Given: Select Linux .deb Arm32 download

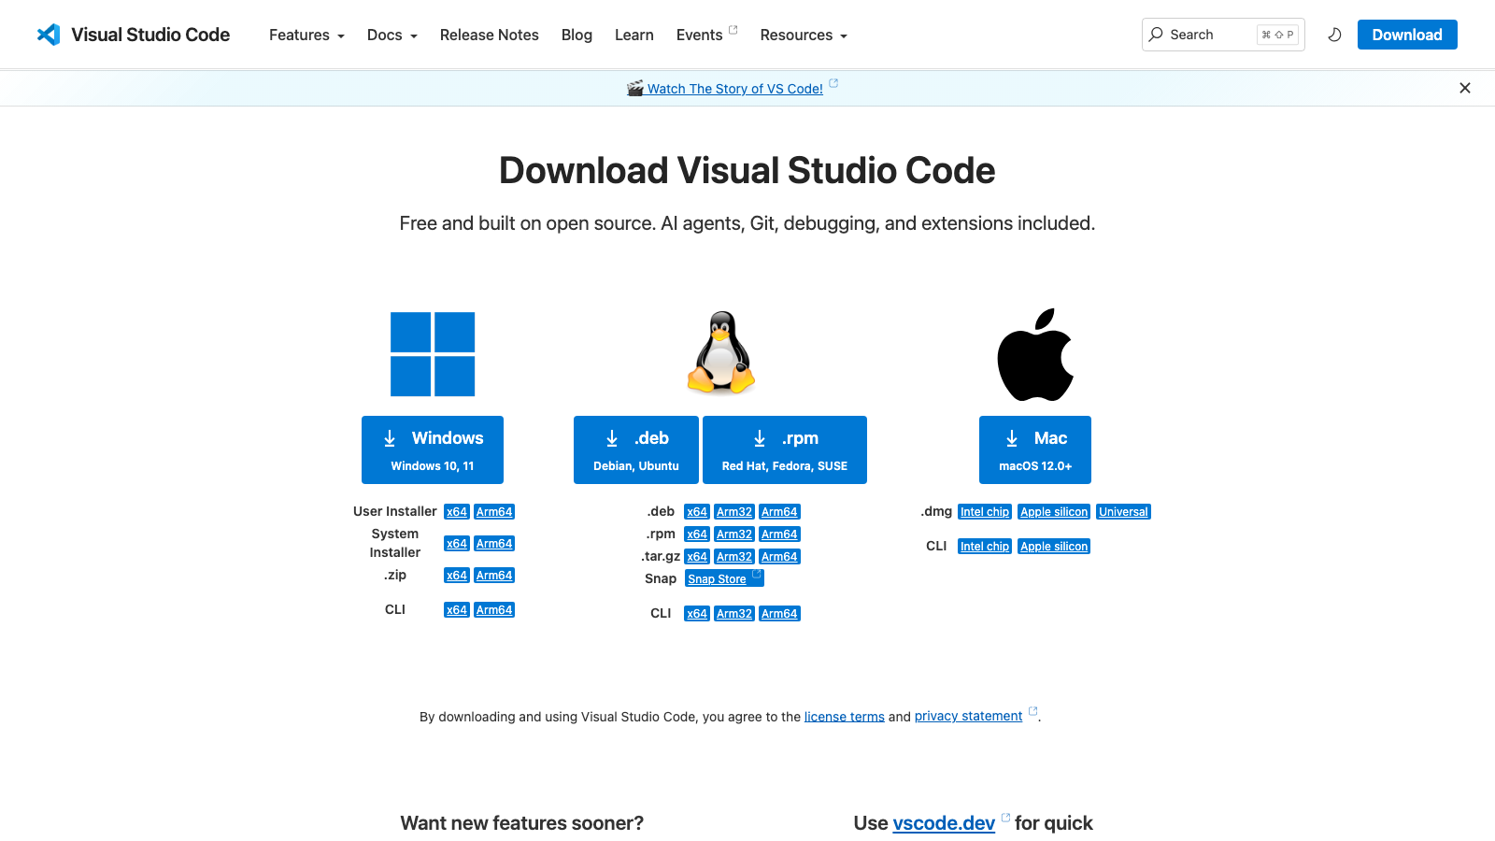Looking at the screenshot, I should [734, 512].
